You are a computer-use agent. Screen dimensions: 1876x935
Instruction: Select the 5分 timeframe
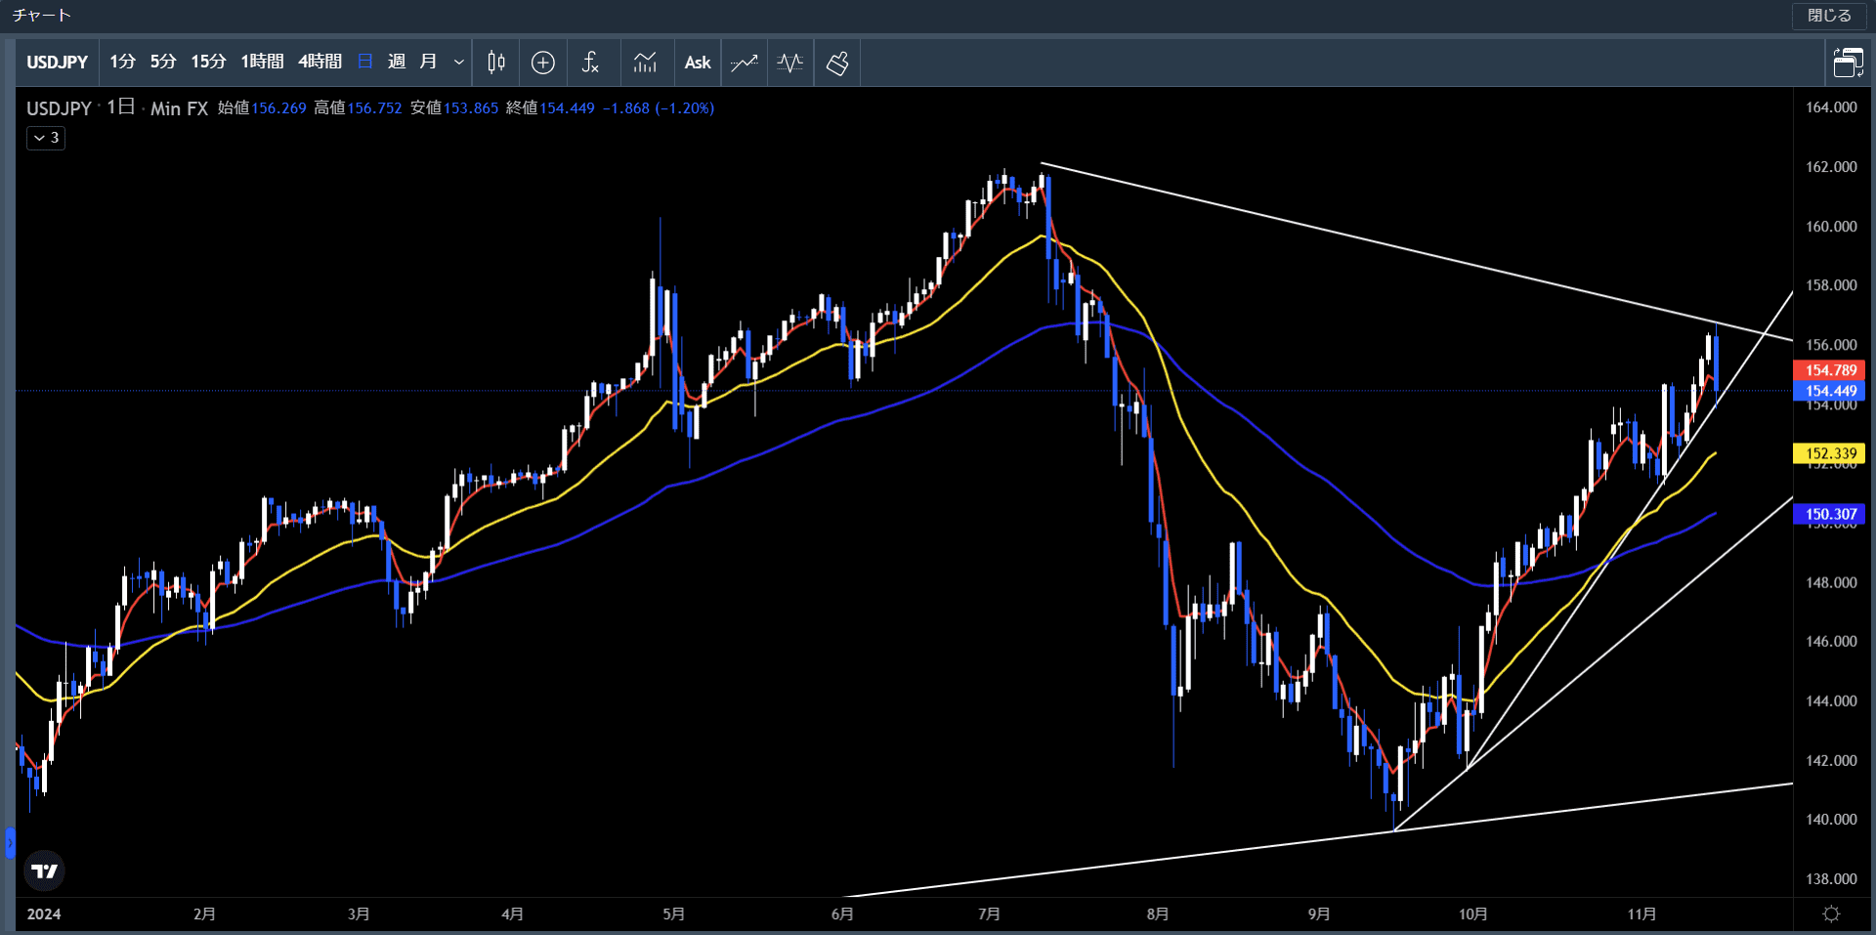point(163,62)
